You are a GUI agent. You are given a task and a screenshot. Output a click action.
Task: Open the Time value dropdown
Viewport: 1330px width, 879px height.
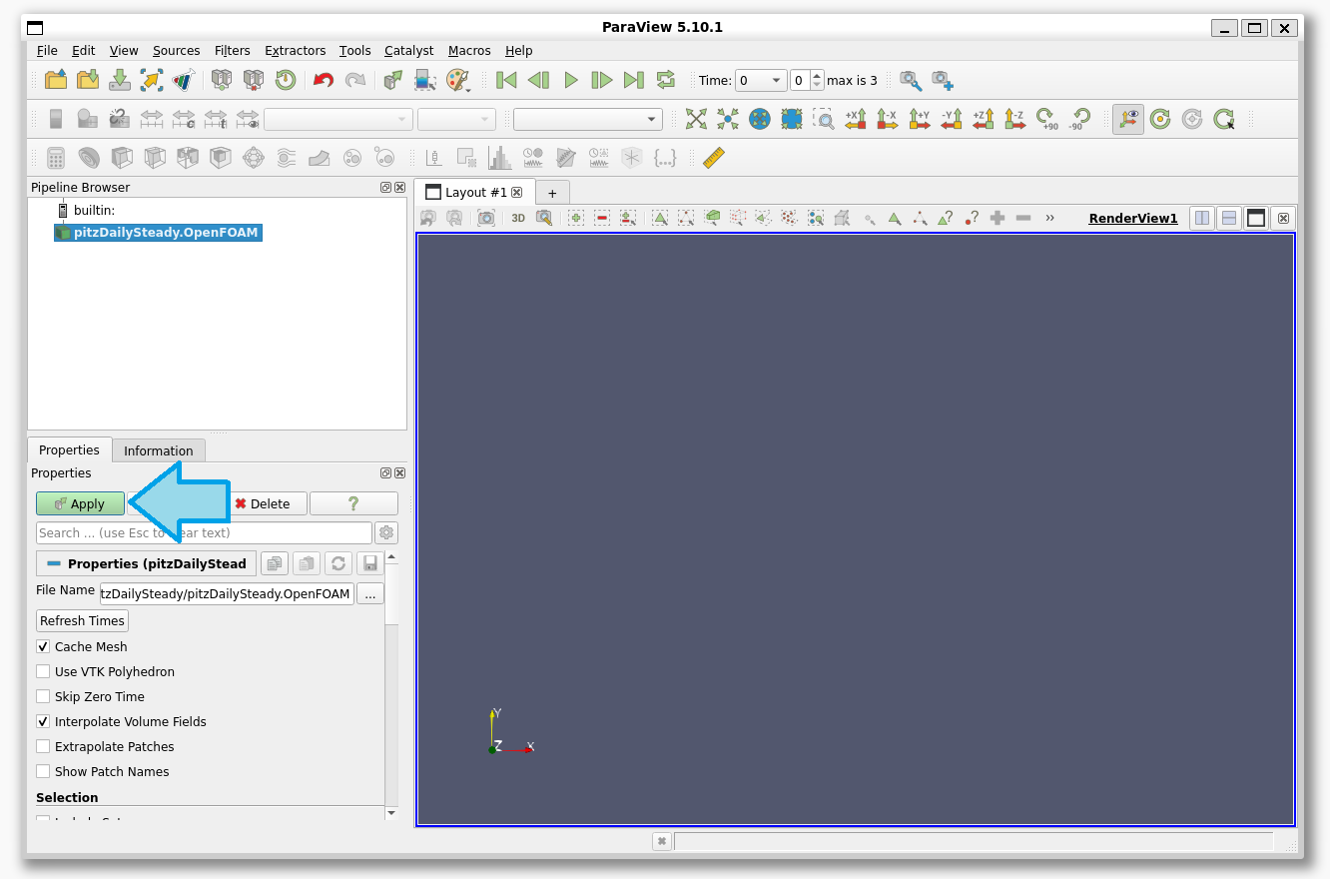click(761, 81)
